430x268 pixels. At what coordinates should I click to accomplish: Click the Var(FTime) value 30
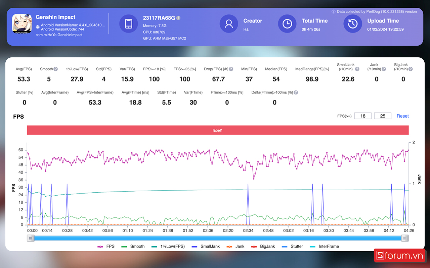tap(193, 103)
